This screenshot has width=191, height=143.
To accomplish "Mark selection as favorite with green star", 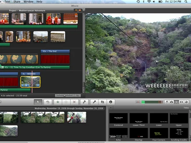I will (58, 102).
